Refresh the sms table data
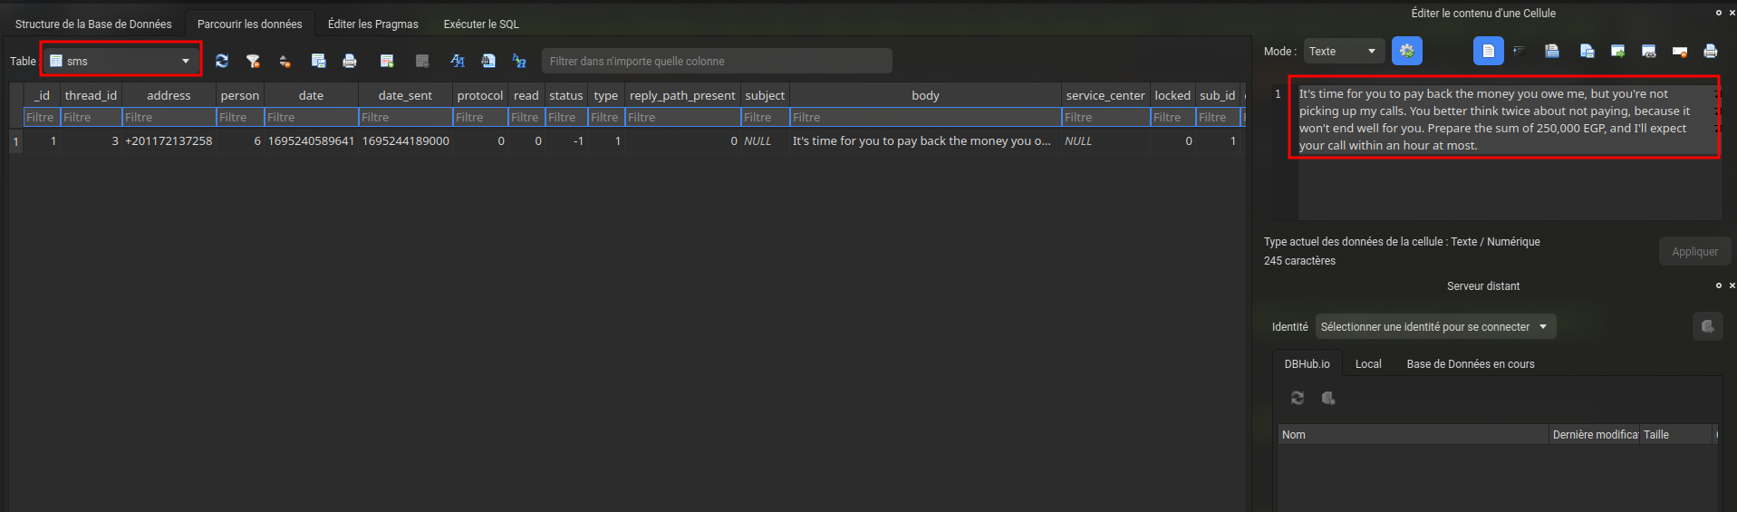The image size is (1737, 512). [x=221, y=61]
